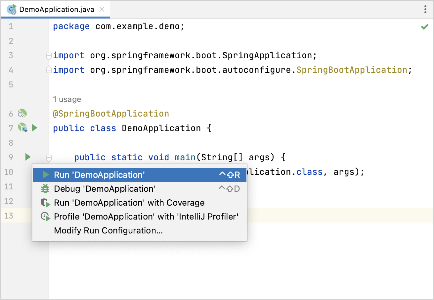This screenshot has height=300, width=434.
Task: Click 'com.example.demo' package name on line 1
Action: click(137, 26)
